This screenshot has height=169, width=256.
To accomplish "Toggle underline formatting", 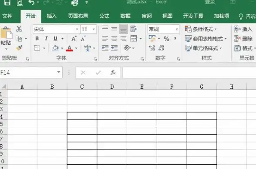I will [55, 39].
